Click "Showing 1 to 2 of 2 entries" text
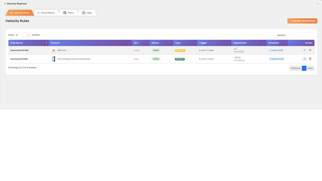Viewport: 322px width, 181px height. [22, 68]
